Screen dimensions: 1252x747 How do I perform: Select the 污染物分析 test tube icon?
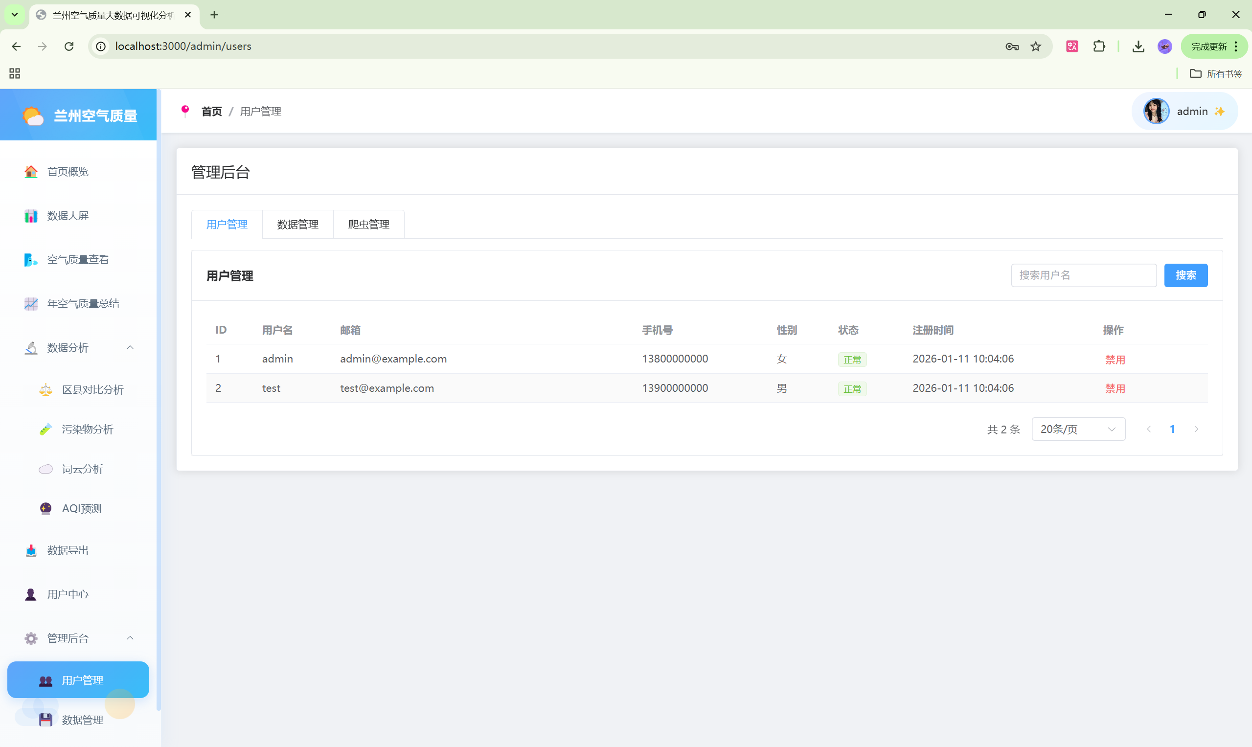[46, 430]
